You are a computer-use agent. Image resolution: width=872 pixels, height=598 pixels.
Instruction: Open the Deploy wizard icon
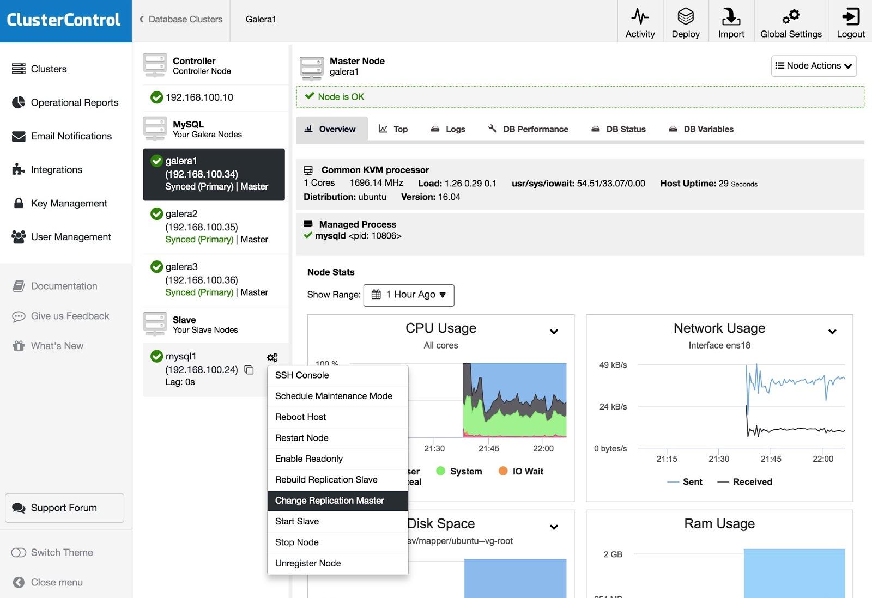(x=686, y=16)
